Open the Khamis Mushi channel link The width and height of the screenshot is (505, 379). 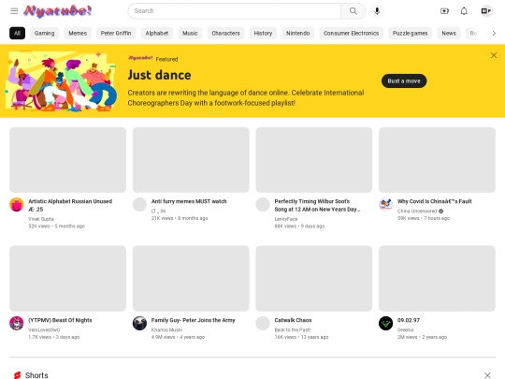166,329
